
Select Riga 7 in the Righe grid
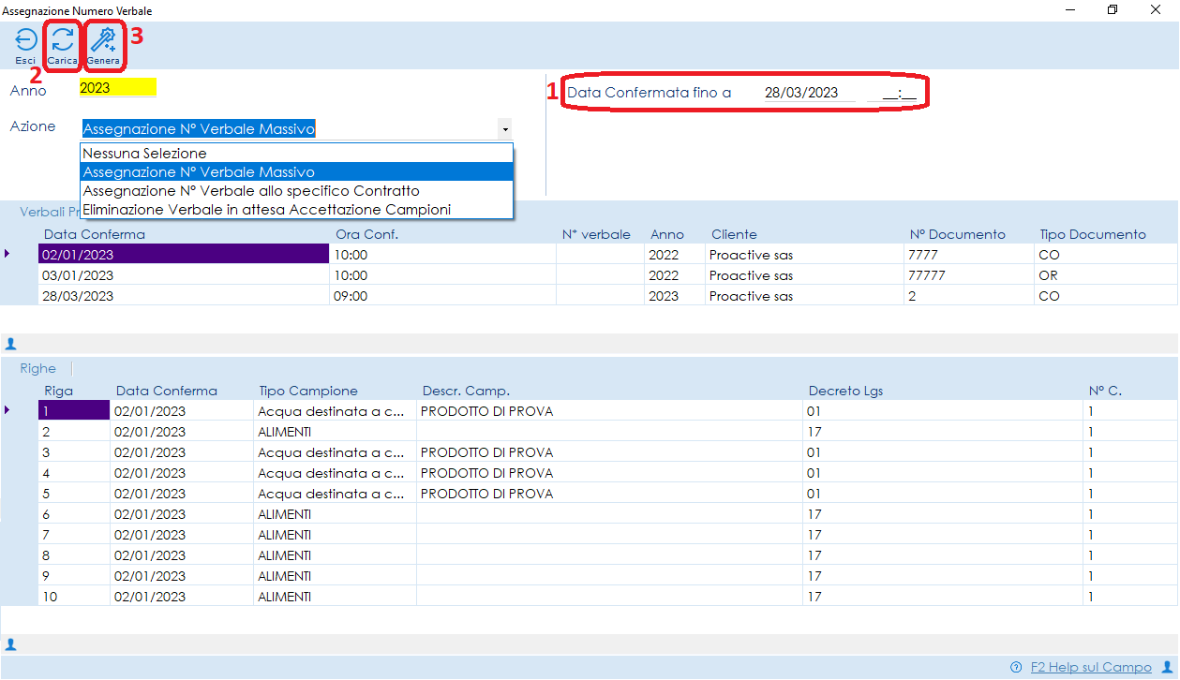(607, 535)
